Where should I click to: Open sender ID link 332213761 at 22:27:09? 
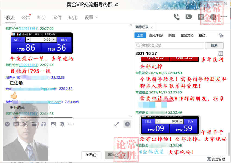[x=29, y=29]
